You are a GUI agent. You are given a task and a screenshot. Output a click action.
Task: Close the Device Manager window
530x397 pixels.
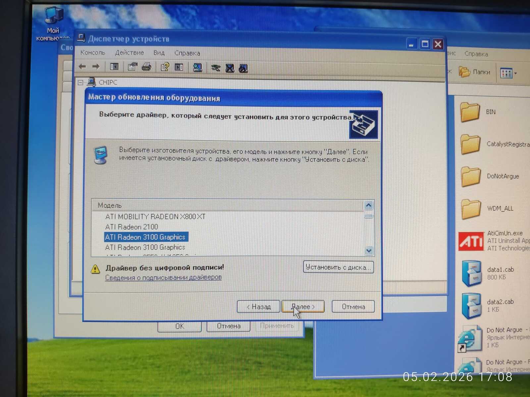point(438,44)
